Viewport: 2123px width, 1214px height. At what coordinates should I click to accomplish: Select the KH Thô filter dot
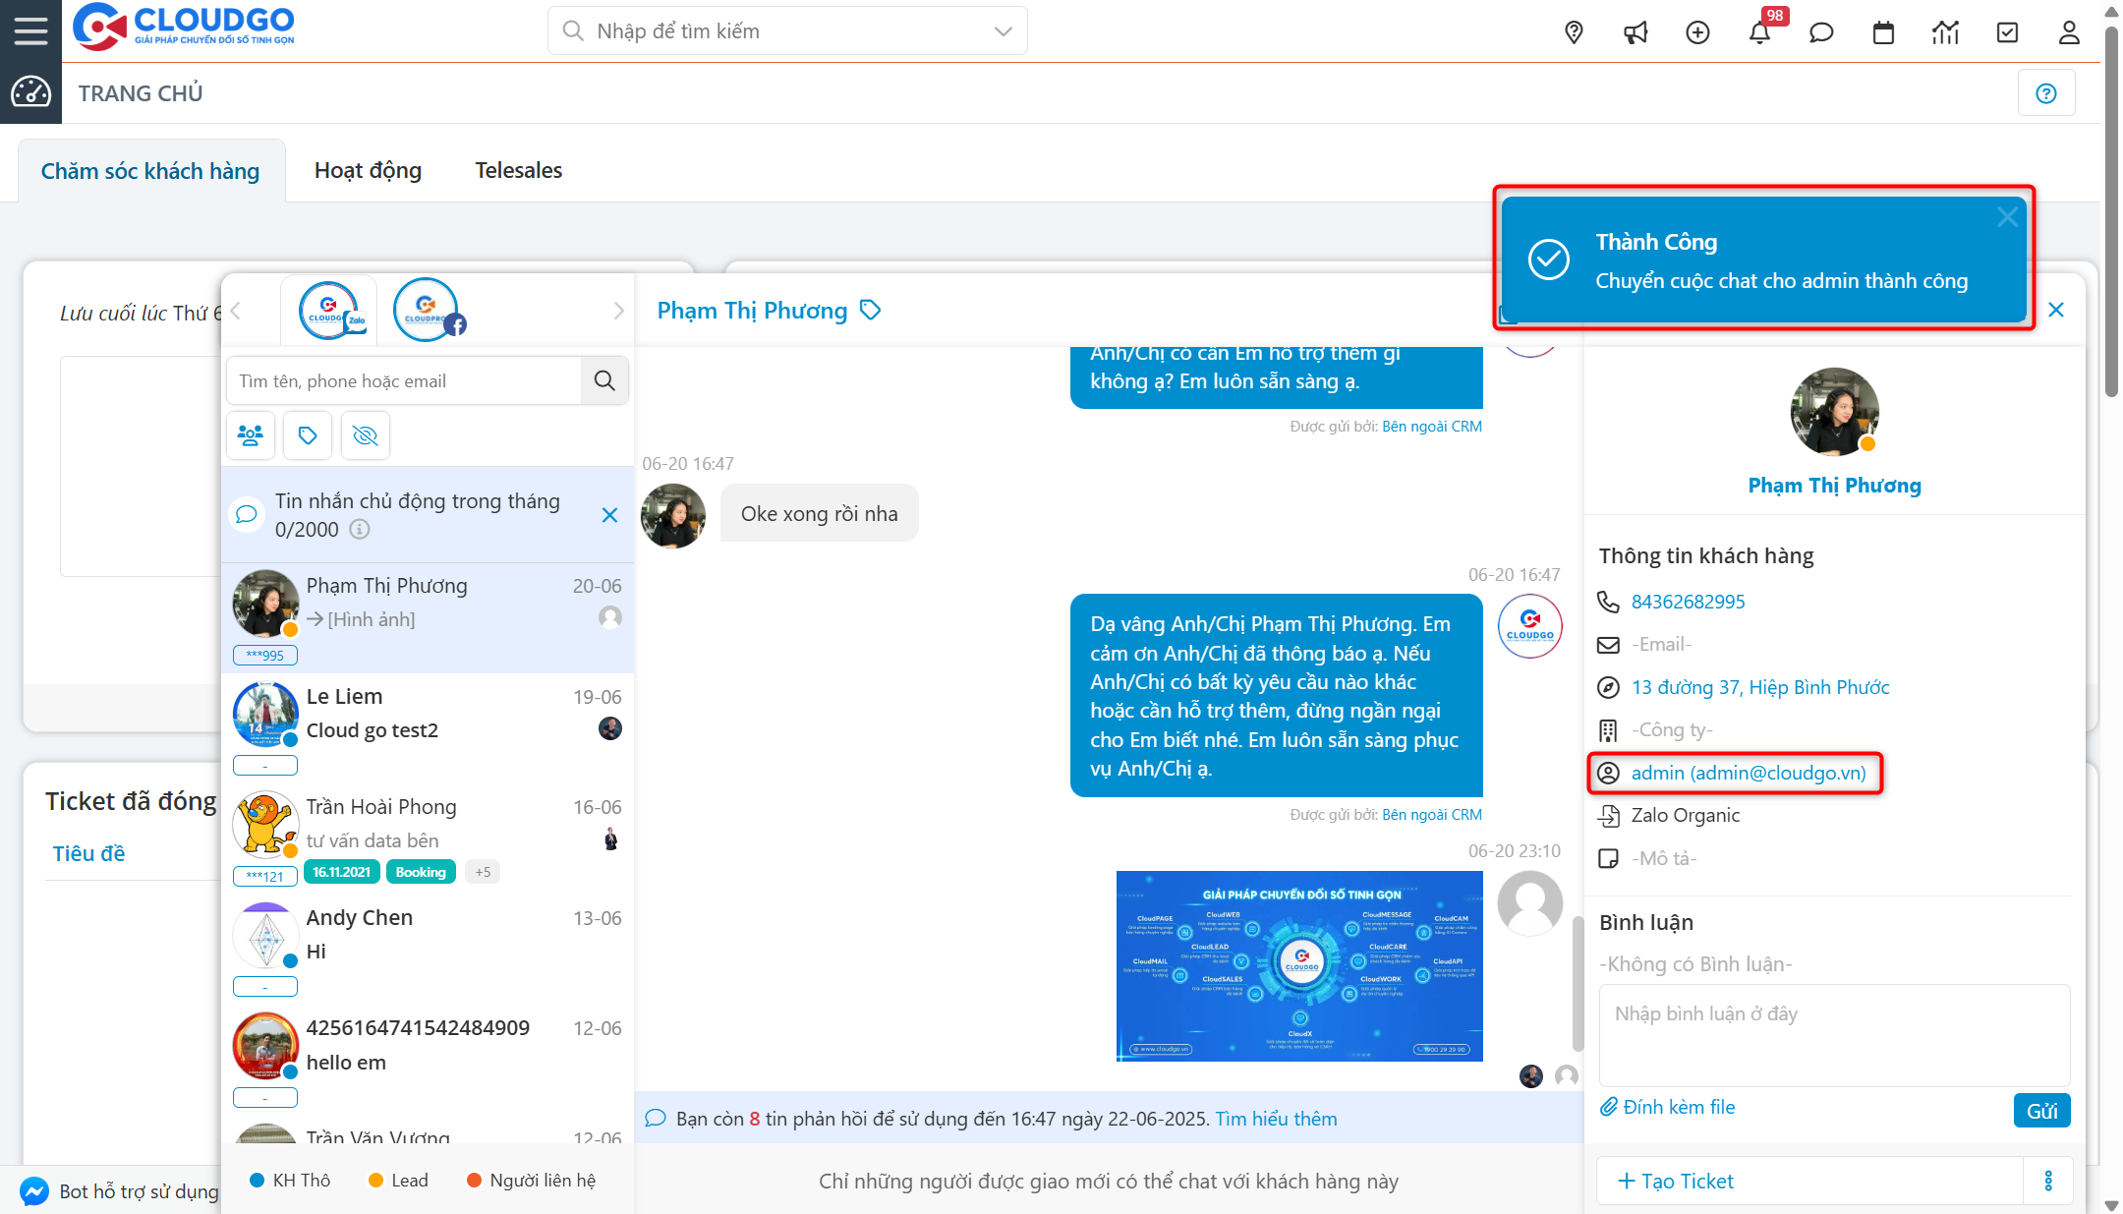point(257,1180)
